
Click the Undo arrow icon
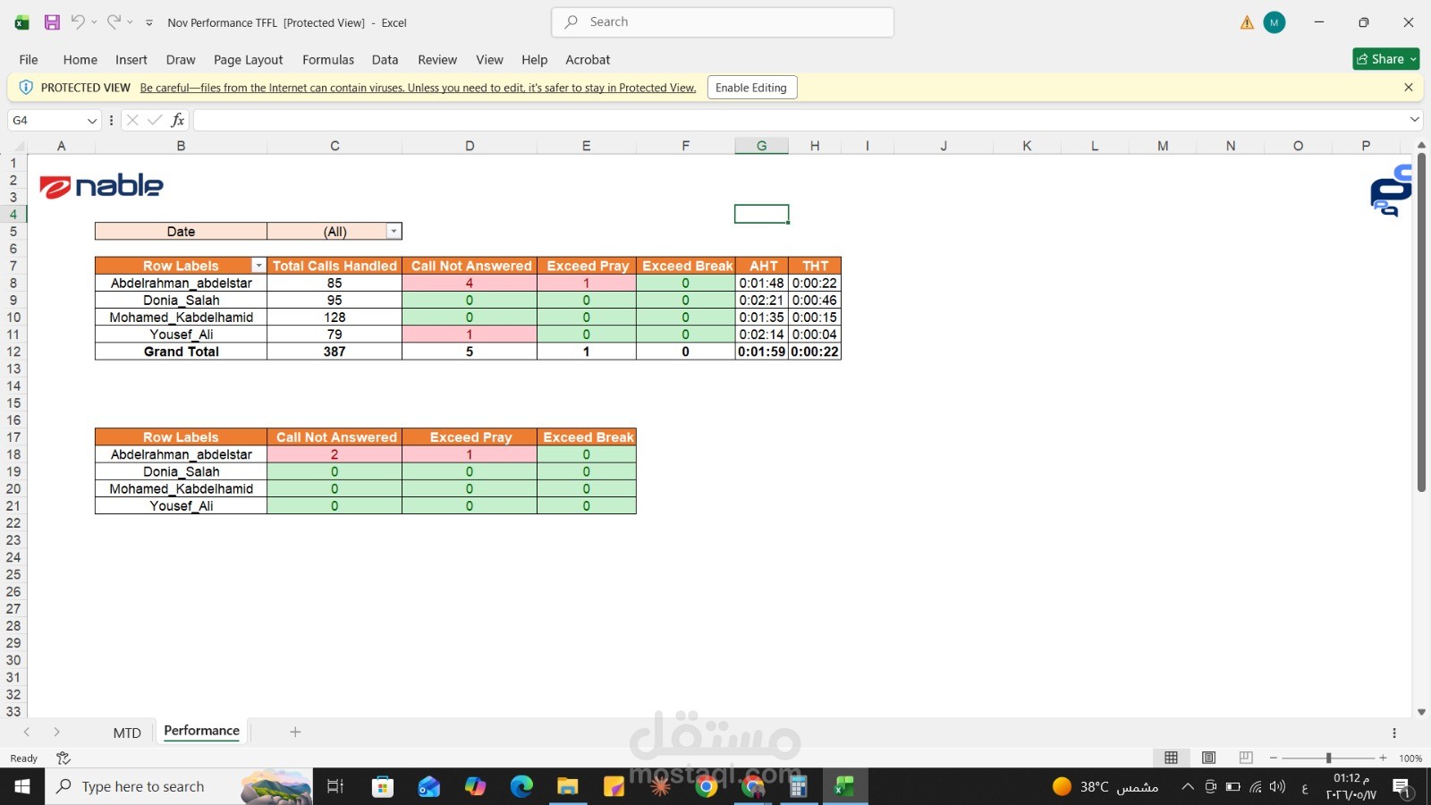click(x=78, y=21)
